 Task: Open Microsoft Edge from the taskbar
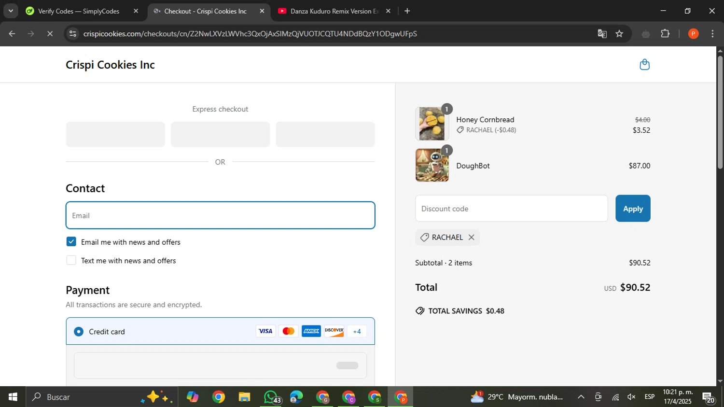(296, 397)
